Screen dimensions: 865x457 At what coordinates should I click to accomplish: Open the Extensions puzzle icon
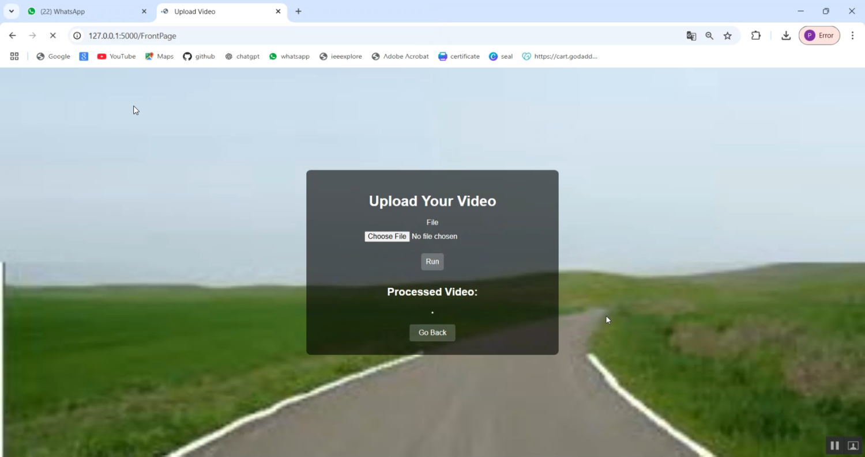tap(755, 36)
